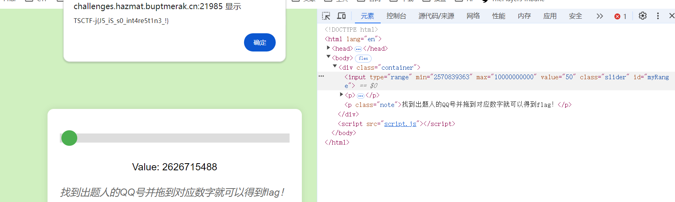
Task: Switch to the 控制台 tab
Action: [396, 16]
